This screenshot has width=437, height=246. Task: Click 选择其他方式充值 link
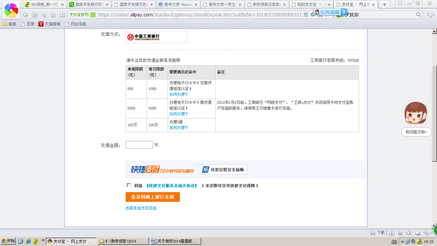pyautogui.click(x=141, y=208)
